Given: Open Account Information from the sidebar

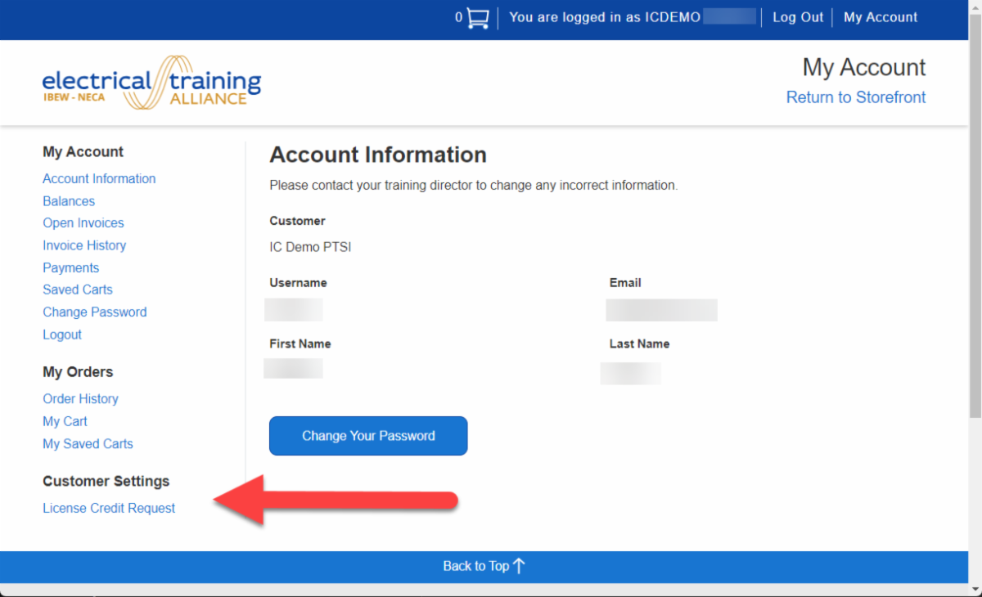Looking at the screenshot, I should pos(99,178).
